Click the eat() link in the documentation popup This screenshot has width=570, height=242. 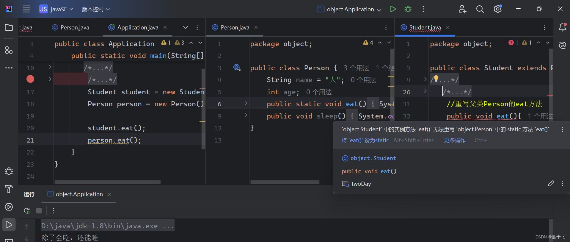point(388,171)
